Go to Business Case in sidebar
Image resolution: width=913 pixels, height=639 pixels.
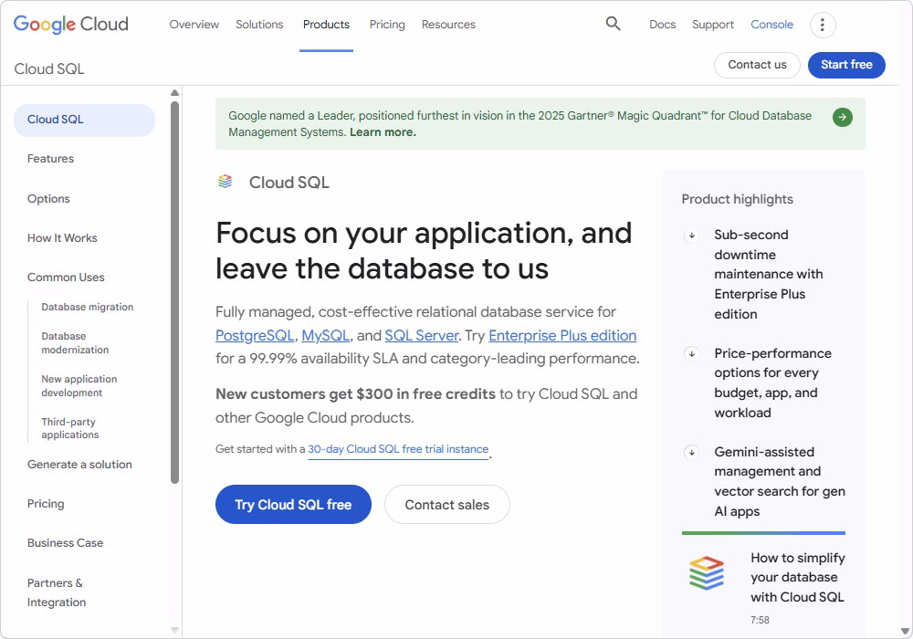65,542
